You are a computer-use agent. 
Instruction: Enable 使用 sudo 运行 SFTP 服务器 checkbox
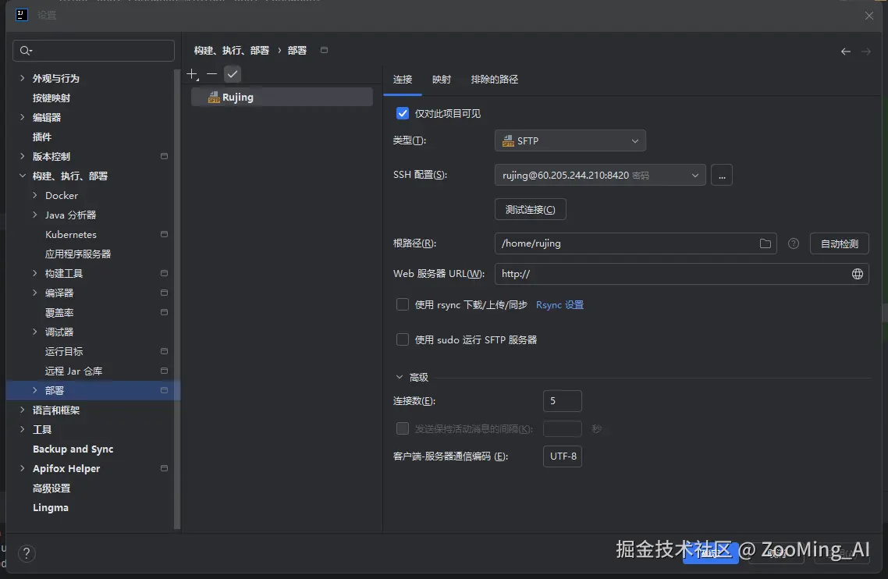point(403,340)
